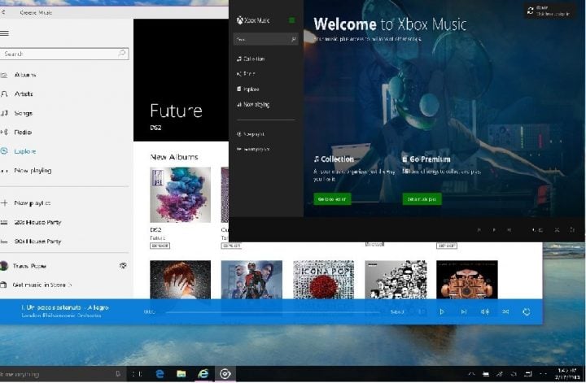Skip to next track in Groove Music bar
586x383 pixels.
tap(463, 311)
